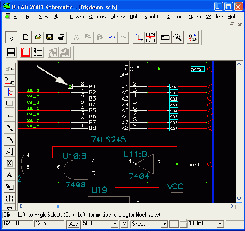Image resolution: width=245 pixels, height=231 pixels.
Task: Toggle the red sheet border view icon
Action: (x=25, y=52)
